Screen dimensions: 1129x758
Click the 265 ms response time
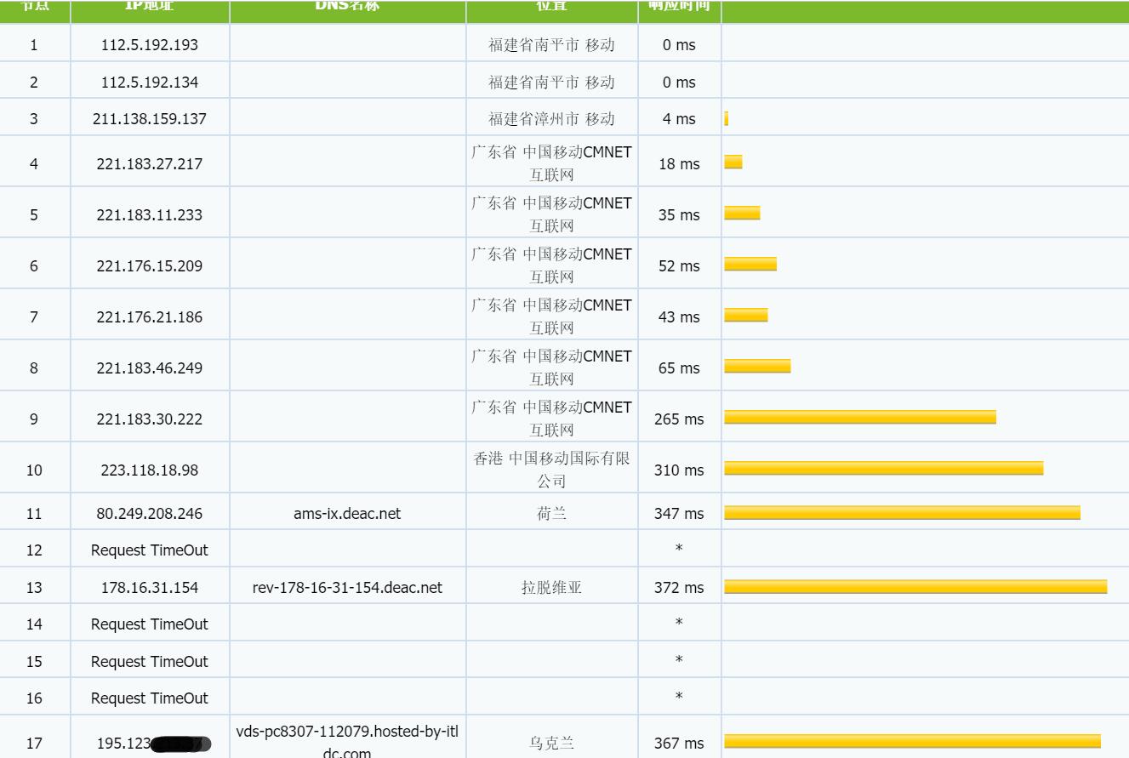point(679,419)
